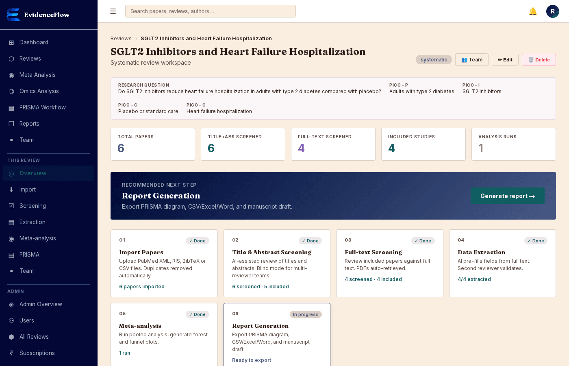Viewport: 569px width, 366px height.
Task: Click the icon beside Meta Analysis, above Omics Analysis
Action: click(x=11, y=75)
